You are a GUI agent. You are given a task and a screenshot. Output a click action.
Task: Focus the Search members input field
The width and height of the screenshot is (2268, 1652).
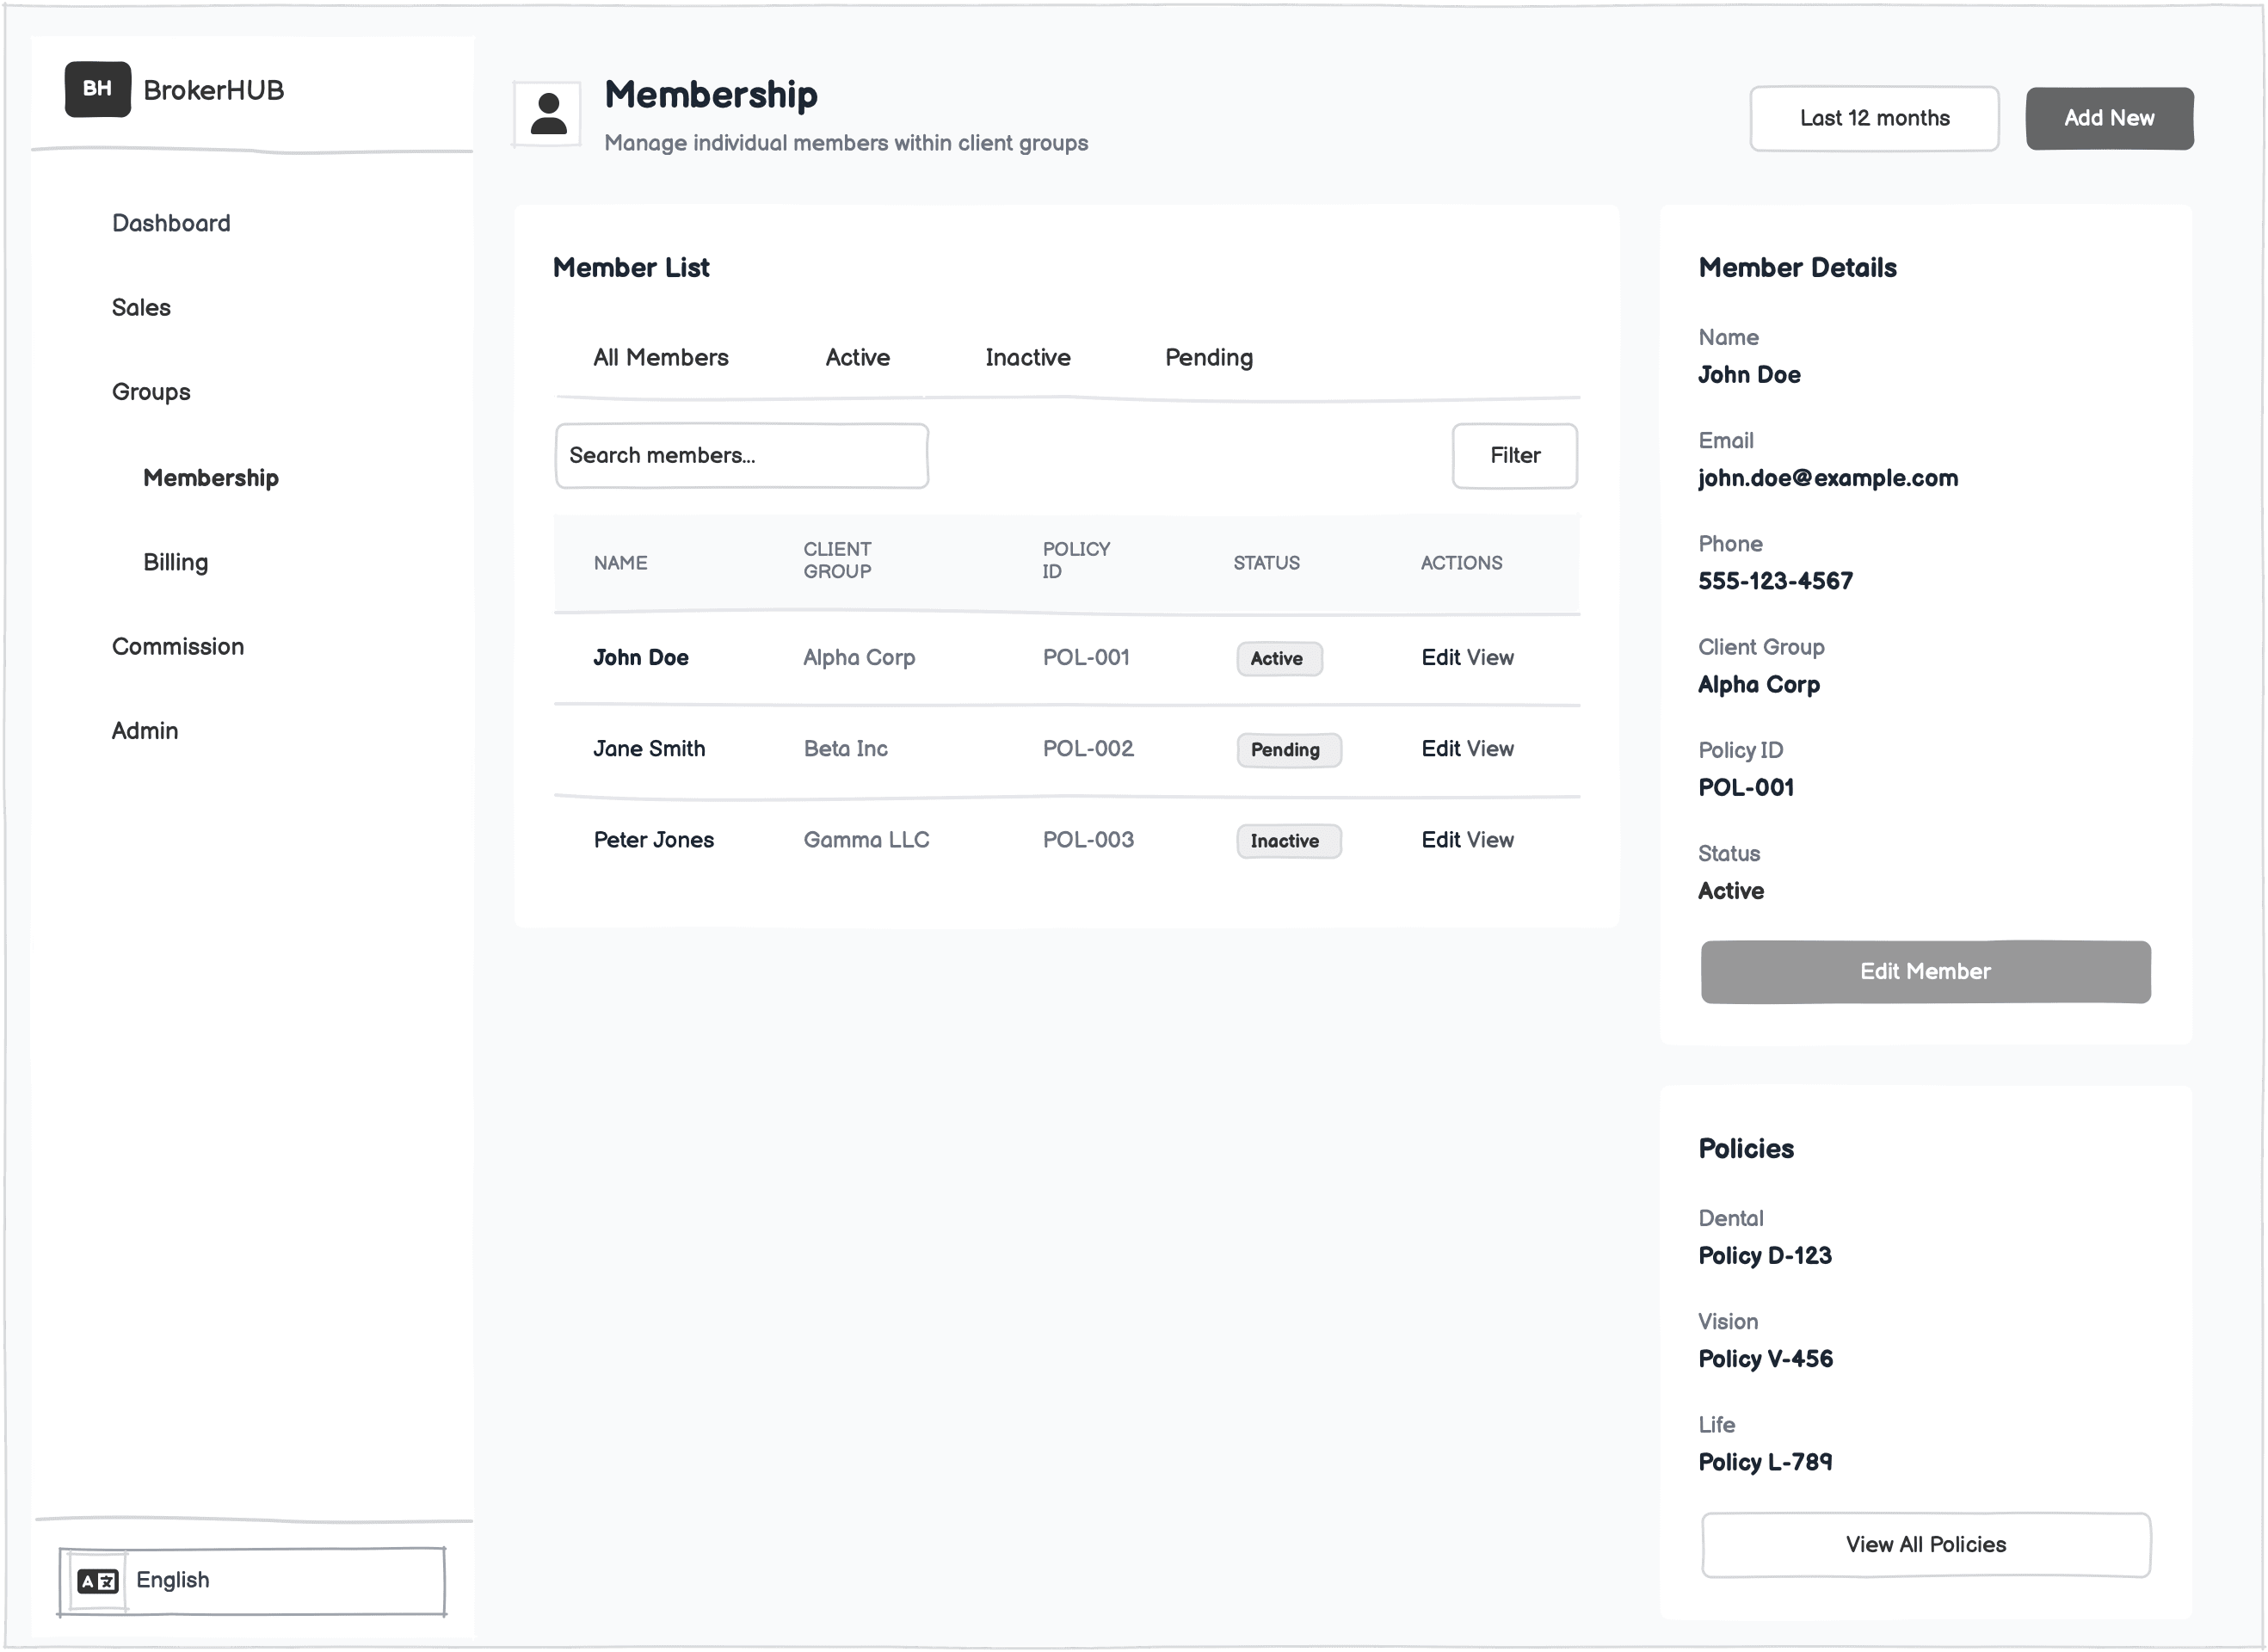(741, 456)
